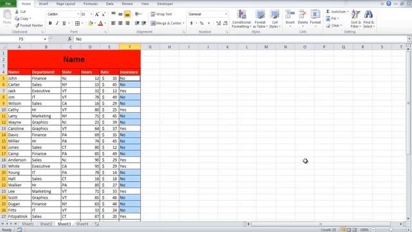Click Decrease Decimal icon
Screen dimensions: 412x232
225,23
